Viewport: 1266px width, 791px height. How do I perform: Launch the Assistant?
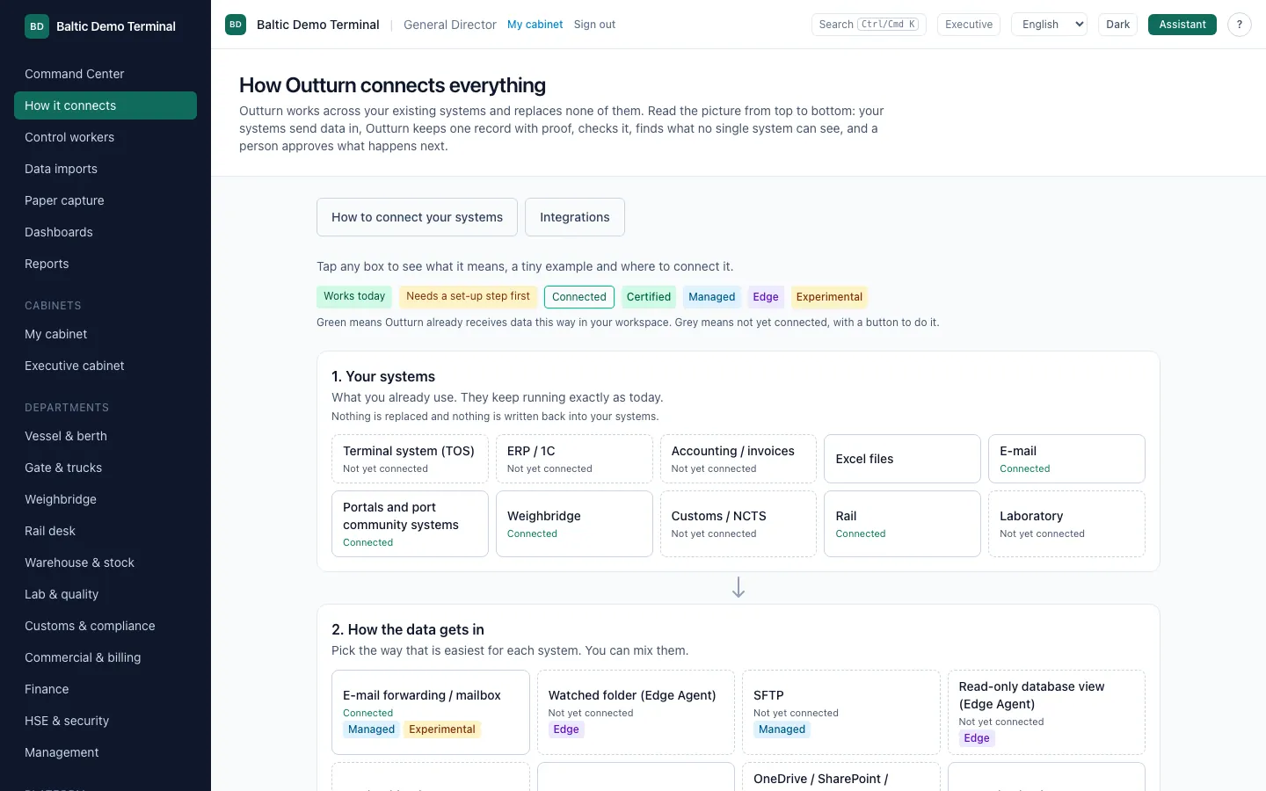point(1182,25)
